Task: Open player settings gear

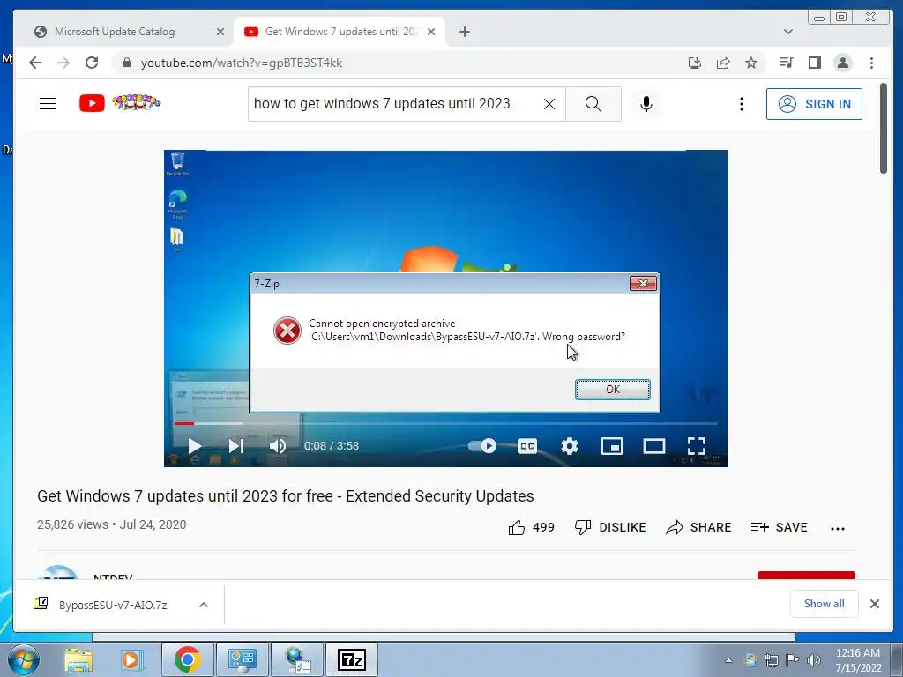Action: pos(570,445)
